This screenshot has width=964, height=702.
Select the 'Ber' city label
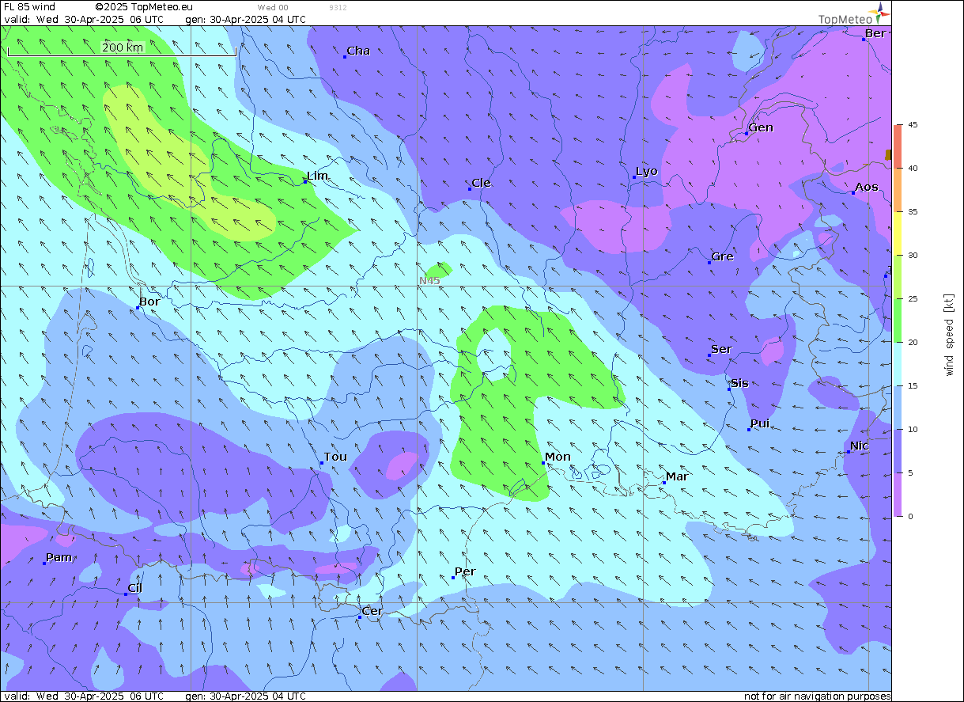pyautogui.click(x=875, y=33)
